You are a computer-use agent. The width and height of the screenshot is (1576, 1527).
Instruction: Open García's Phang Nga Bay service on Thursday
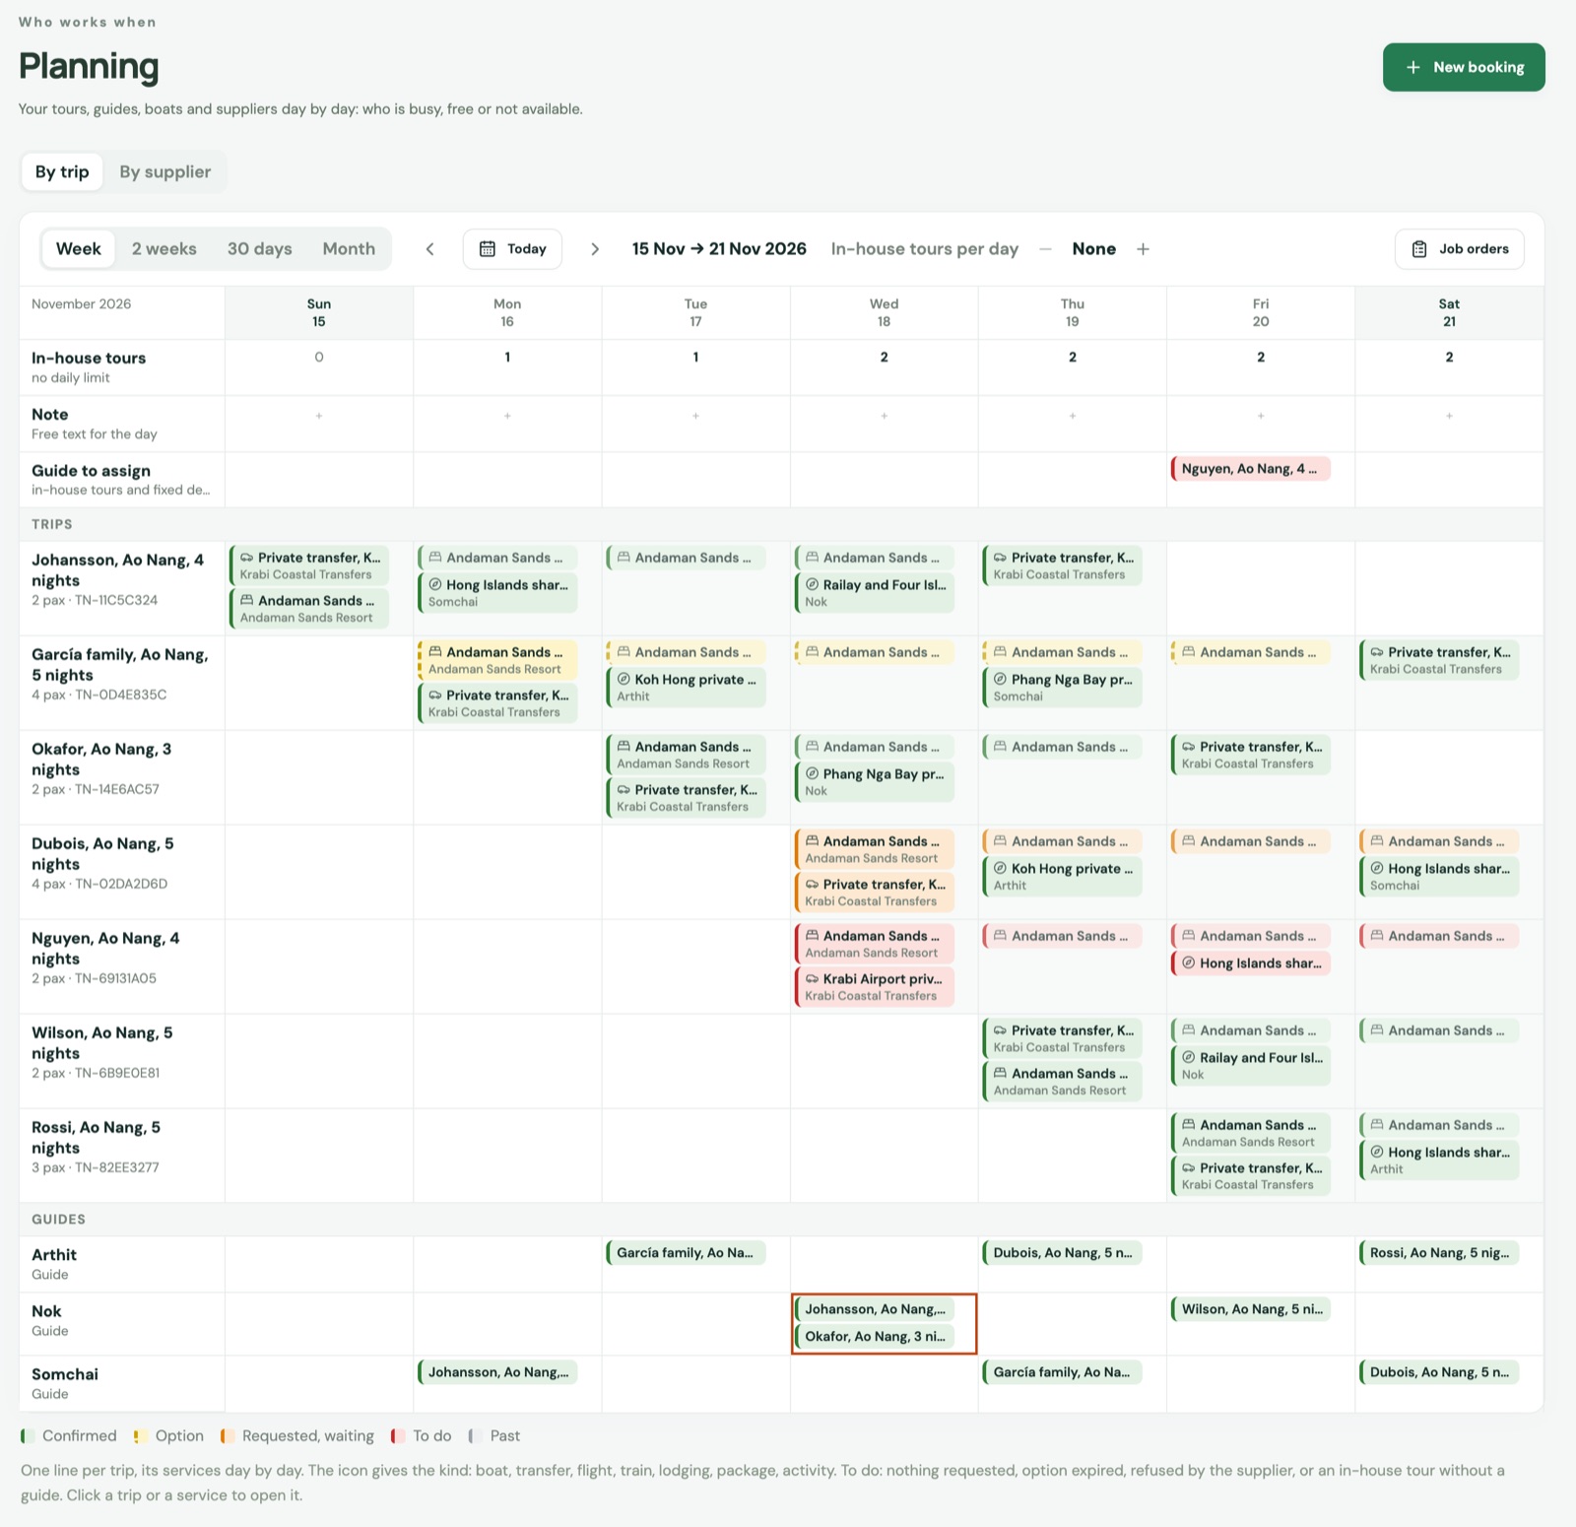tap(1063, 687)
